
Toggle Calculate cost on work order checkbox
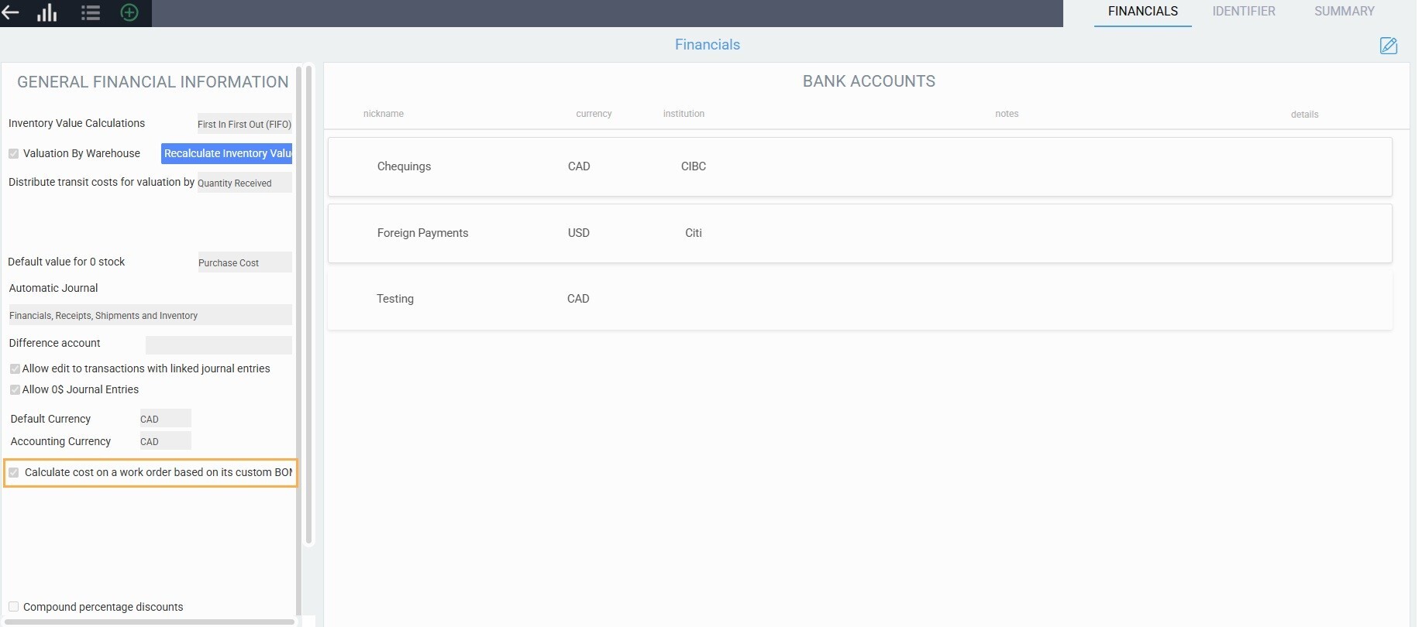14,472
